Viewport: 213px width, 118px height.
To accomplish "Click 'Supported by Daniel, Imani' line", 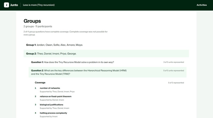I will coord(52,100).
